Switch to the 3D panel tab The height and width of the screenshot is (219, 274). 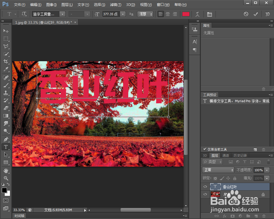(205, 155)
